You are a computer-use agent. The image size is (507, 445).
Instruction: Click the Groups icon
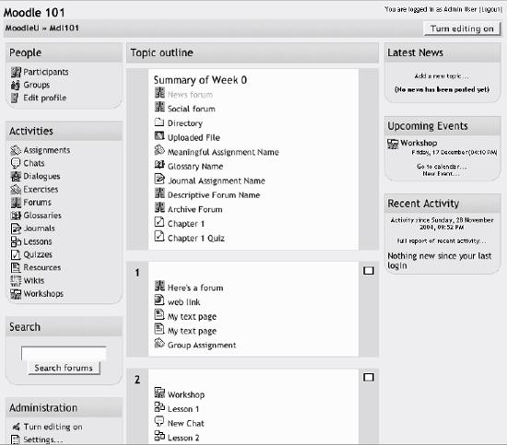click(16, 85)
